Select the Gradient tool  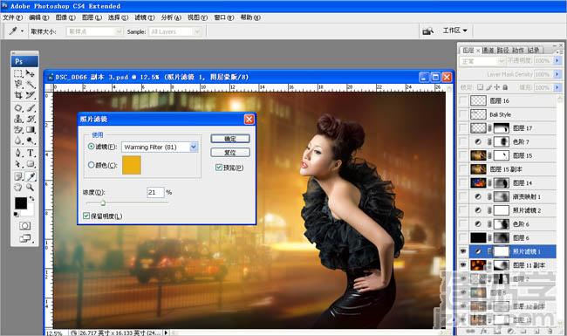31,129
